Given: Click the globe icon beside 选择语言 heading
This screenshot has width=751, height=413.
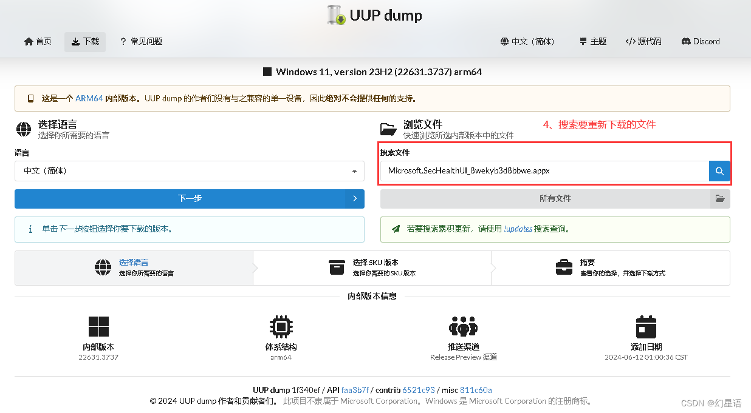Looking at the screenshot, I should pos(24,129).
